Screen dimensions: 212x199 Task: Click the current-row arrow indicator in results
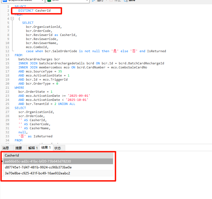click(x=2, y=161)
